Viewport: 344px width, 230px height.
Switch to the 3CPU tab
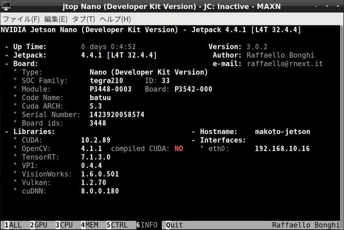[x=64, y=225]
